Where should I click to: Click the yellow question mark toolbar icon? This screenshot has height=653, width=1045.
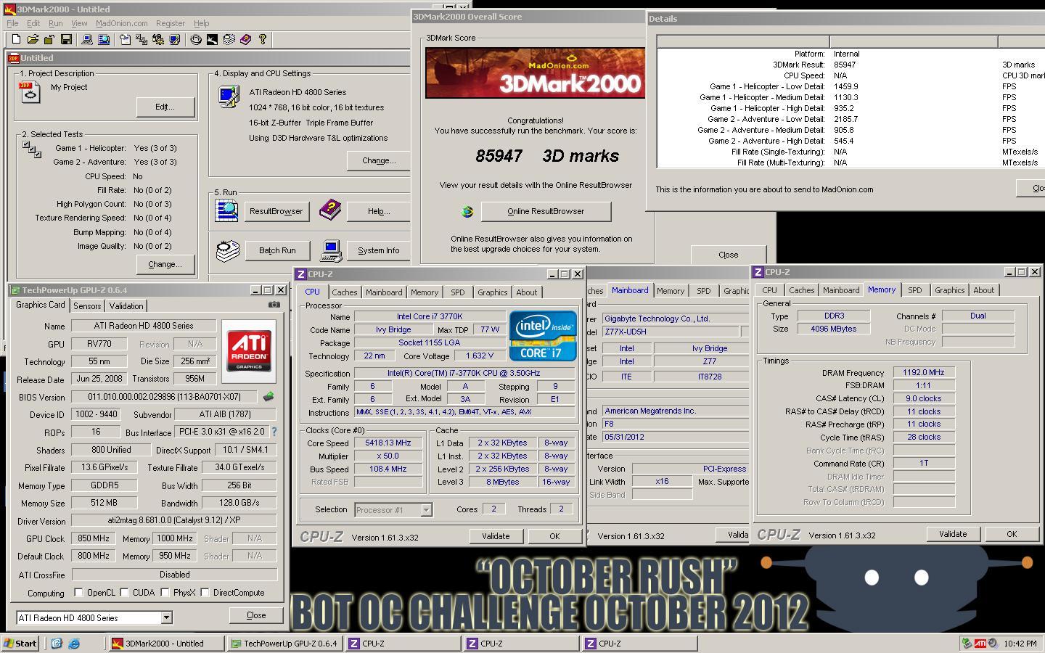point(263,39)
